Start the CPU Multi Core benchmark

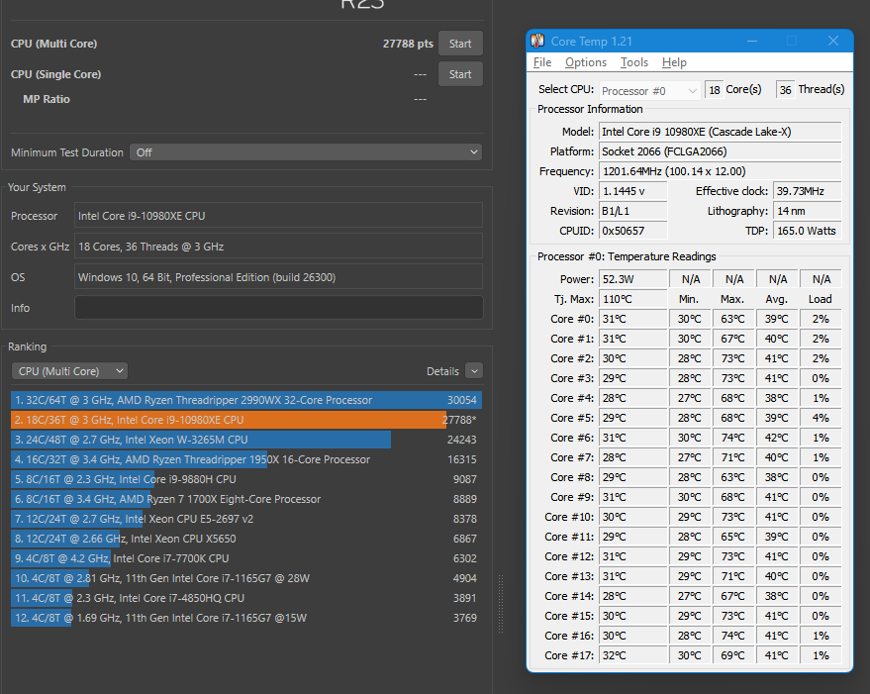(460, 44)
